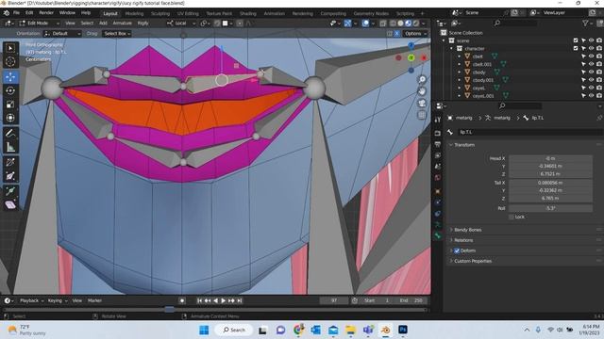604x339 pixels.
Task: Toggle X-ray view in header
Action: [383, 24]
